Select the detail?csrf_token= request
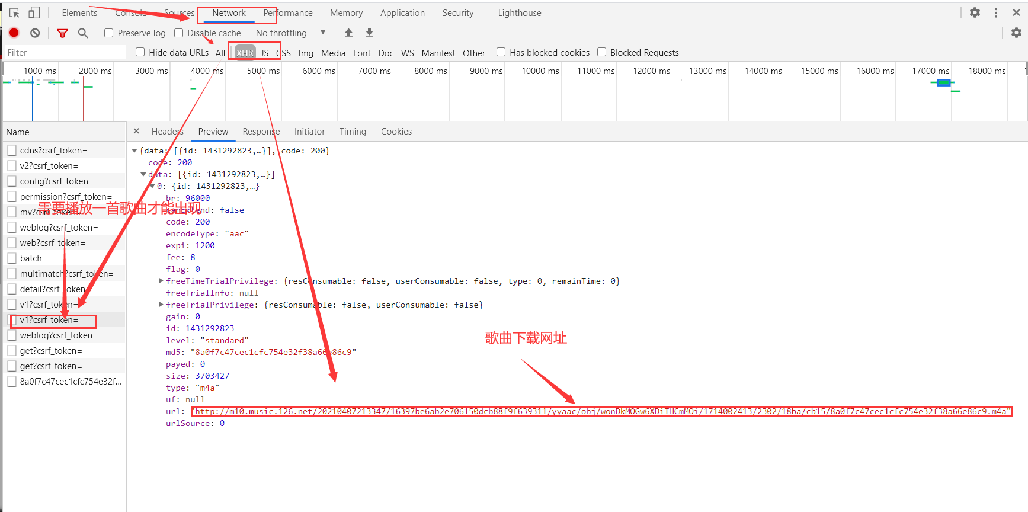The height and width of the screenshot is (512, 1028). pyautogui.click(x=63, y=289)
